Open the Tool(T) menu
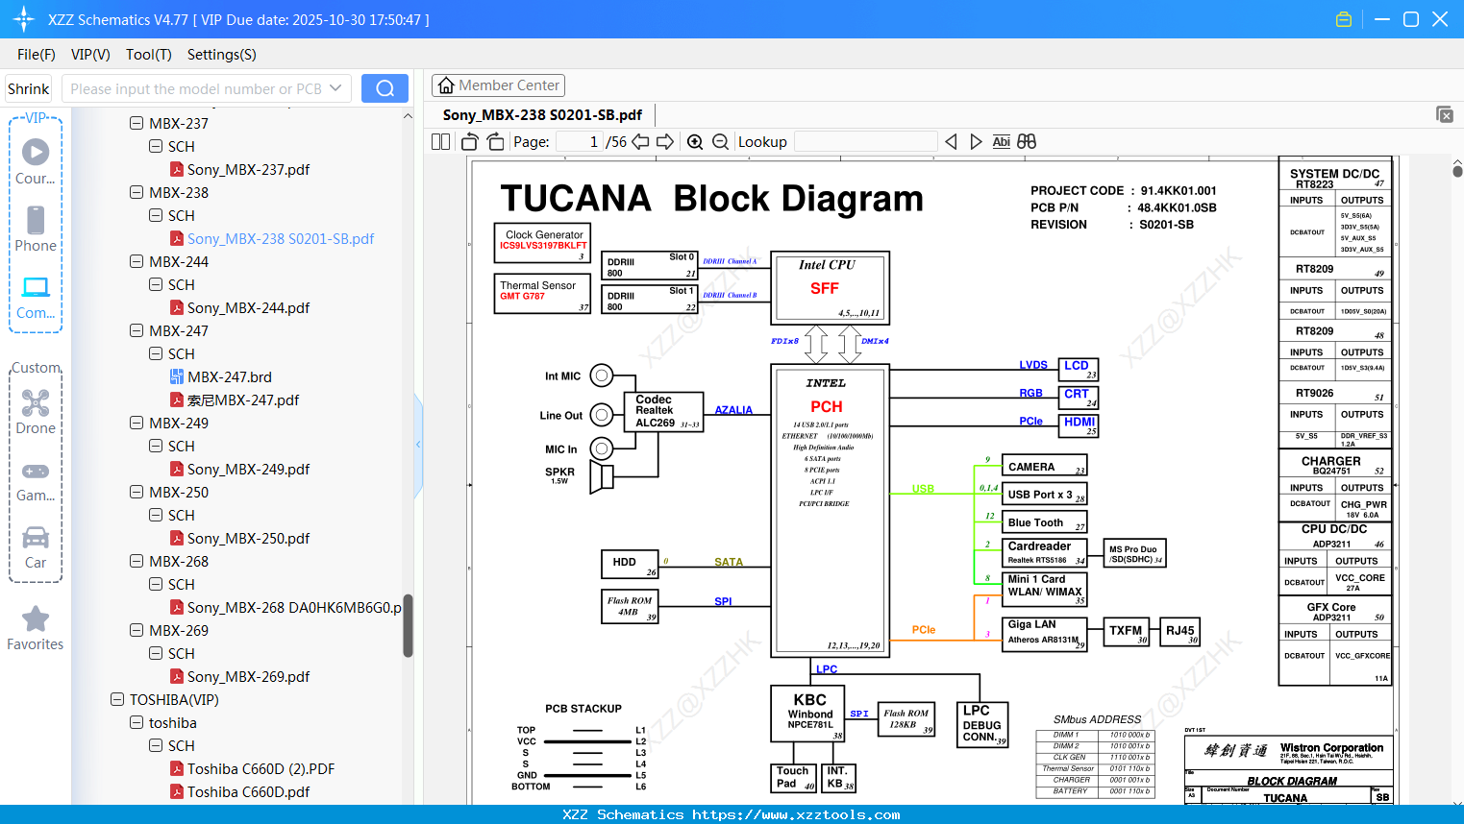 (x=149, y=55)
